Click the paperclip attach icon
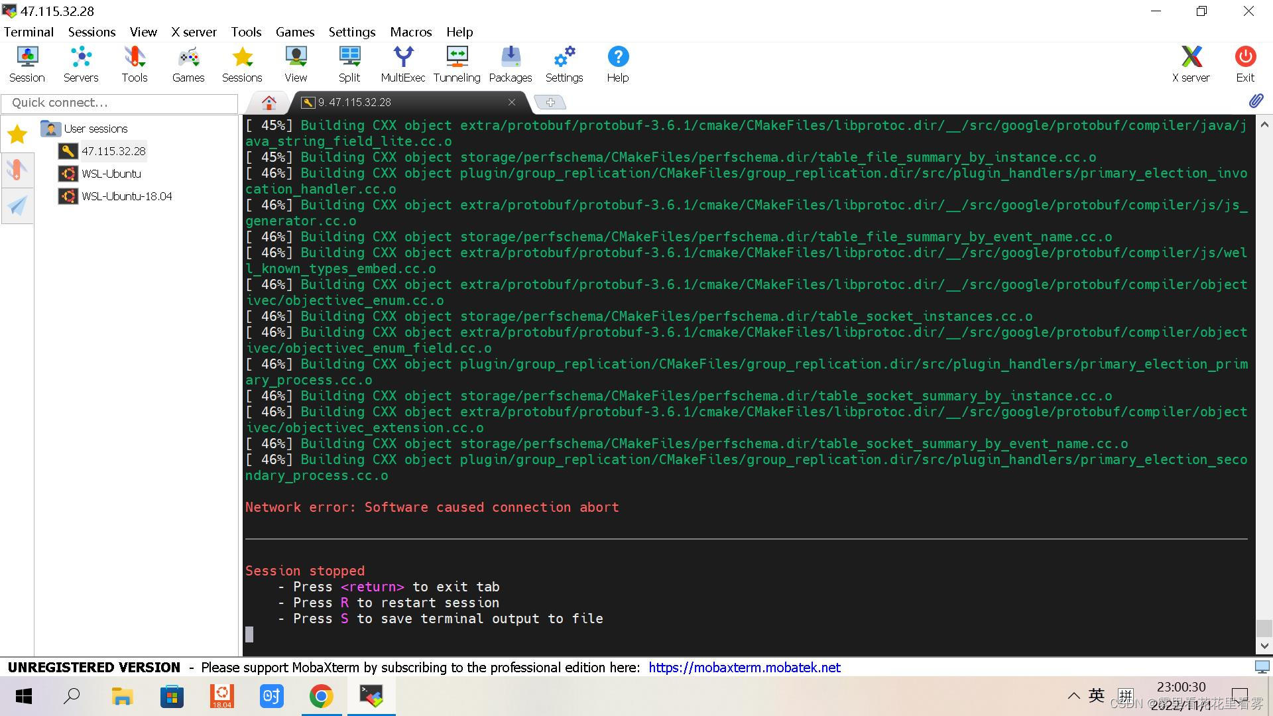The width and height of the screenshot is (1273, 716). (1256, 101)
